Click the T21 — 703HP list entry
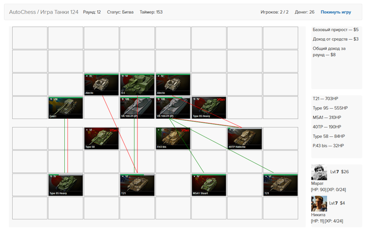The height and width of the screenshot is (230, 366). tap(325, 99)
